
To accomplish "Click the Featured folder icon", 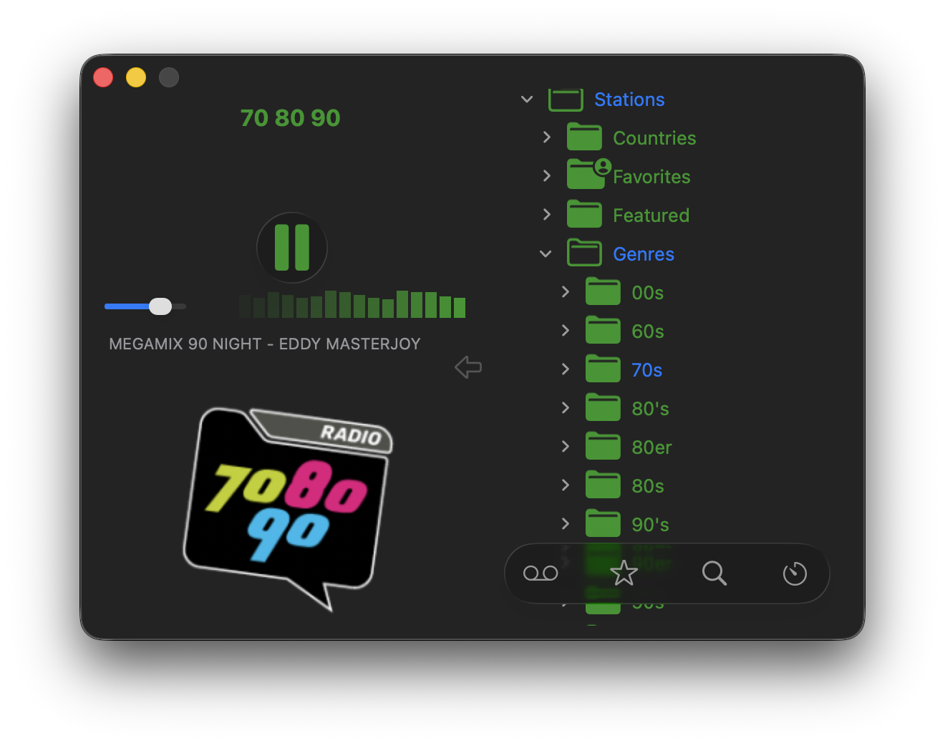I will coord(584,215).
